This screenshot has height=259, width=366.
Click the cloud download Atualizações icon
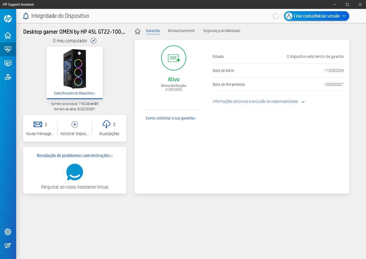pos(106,124)
